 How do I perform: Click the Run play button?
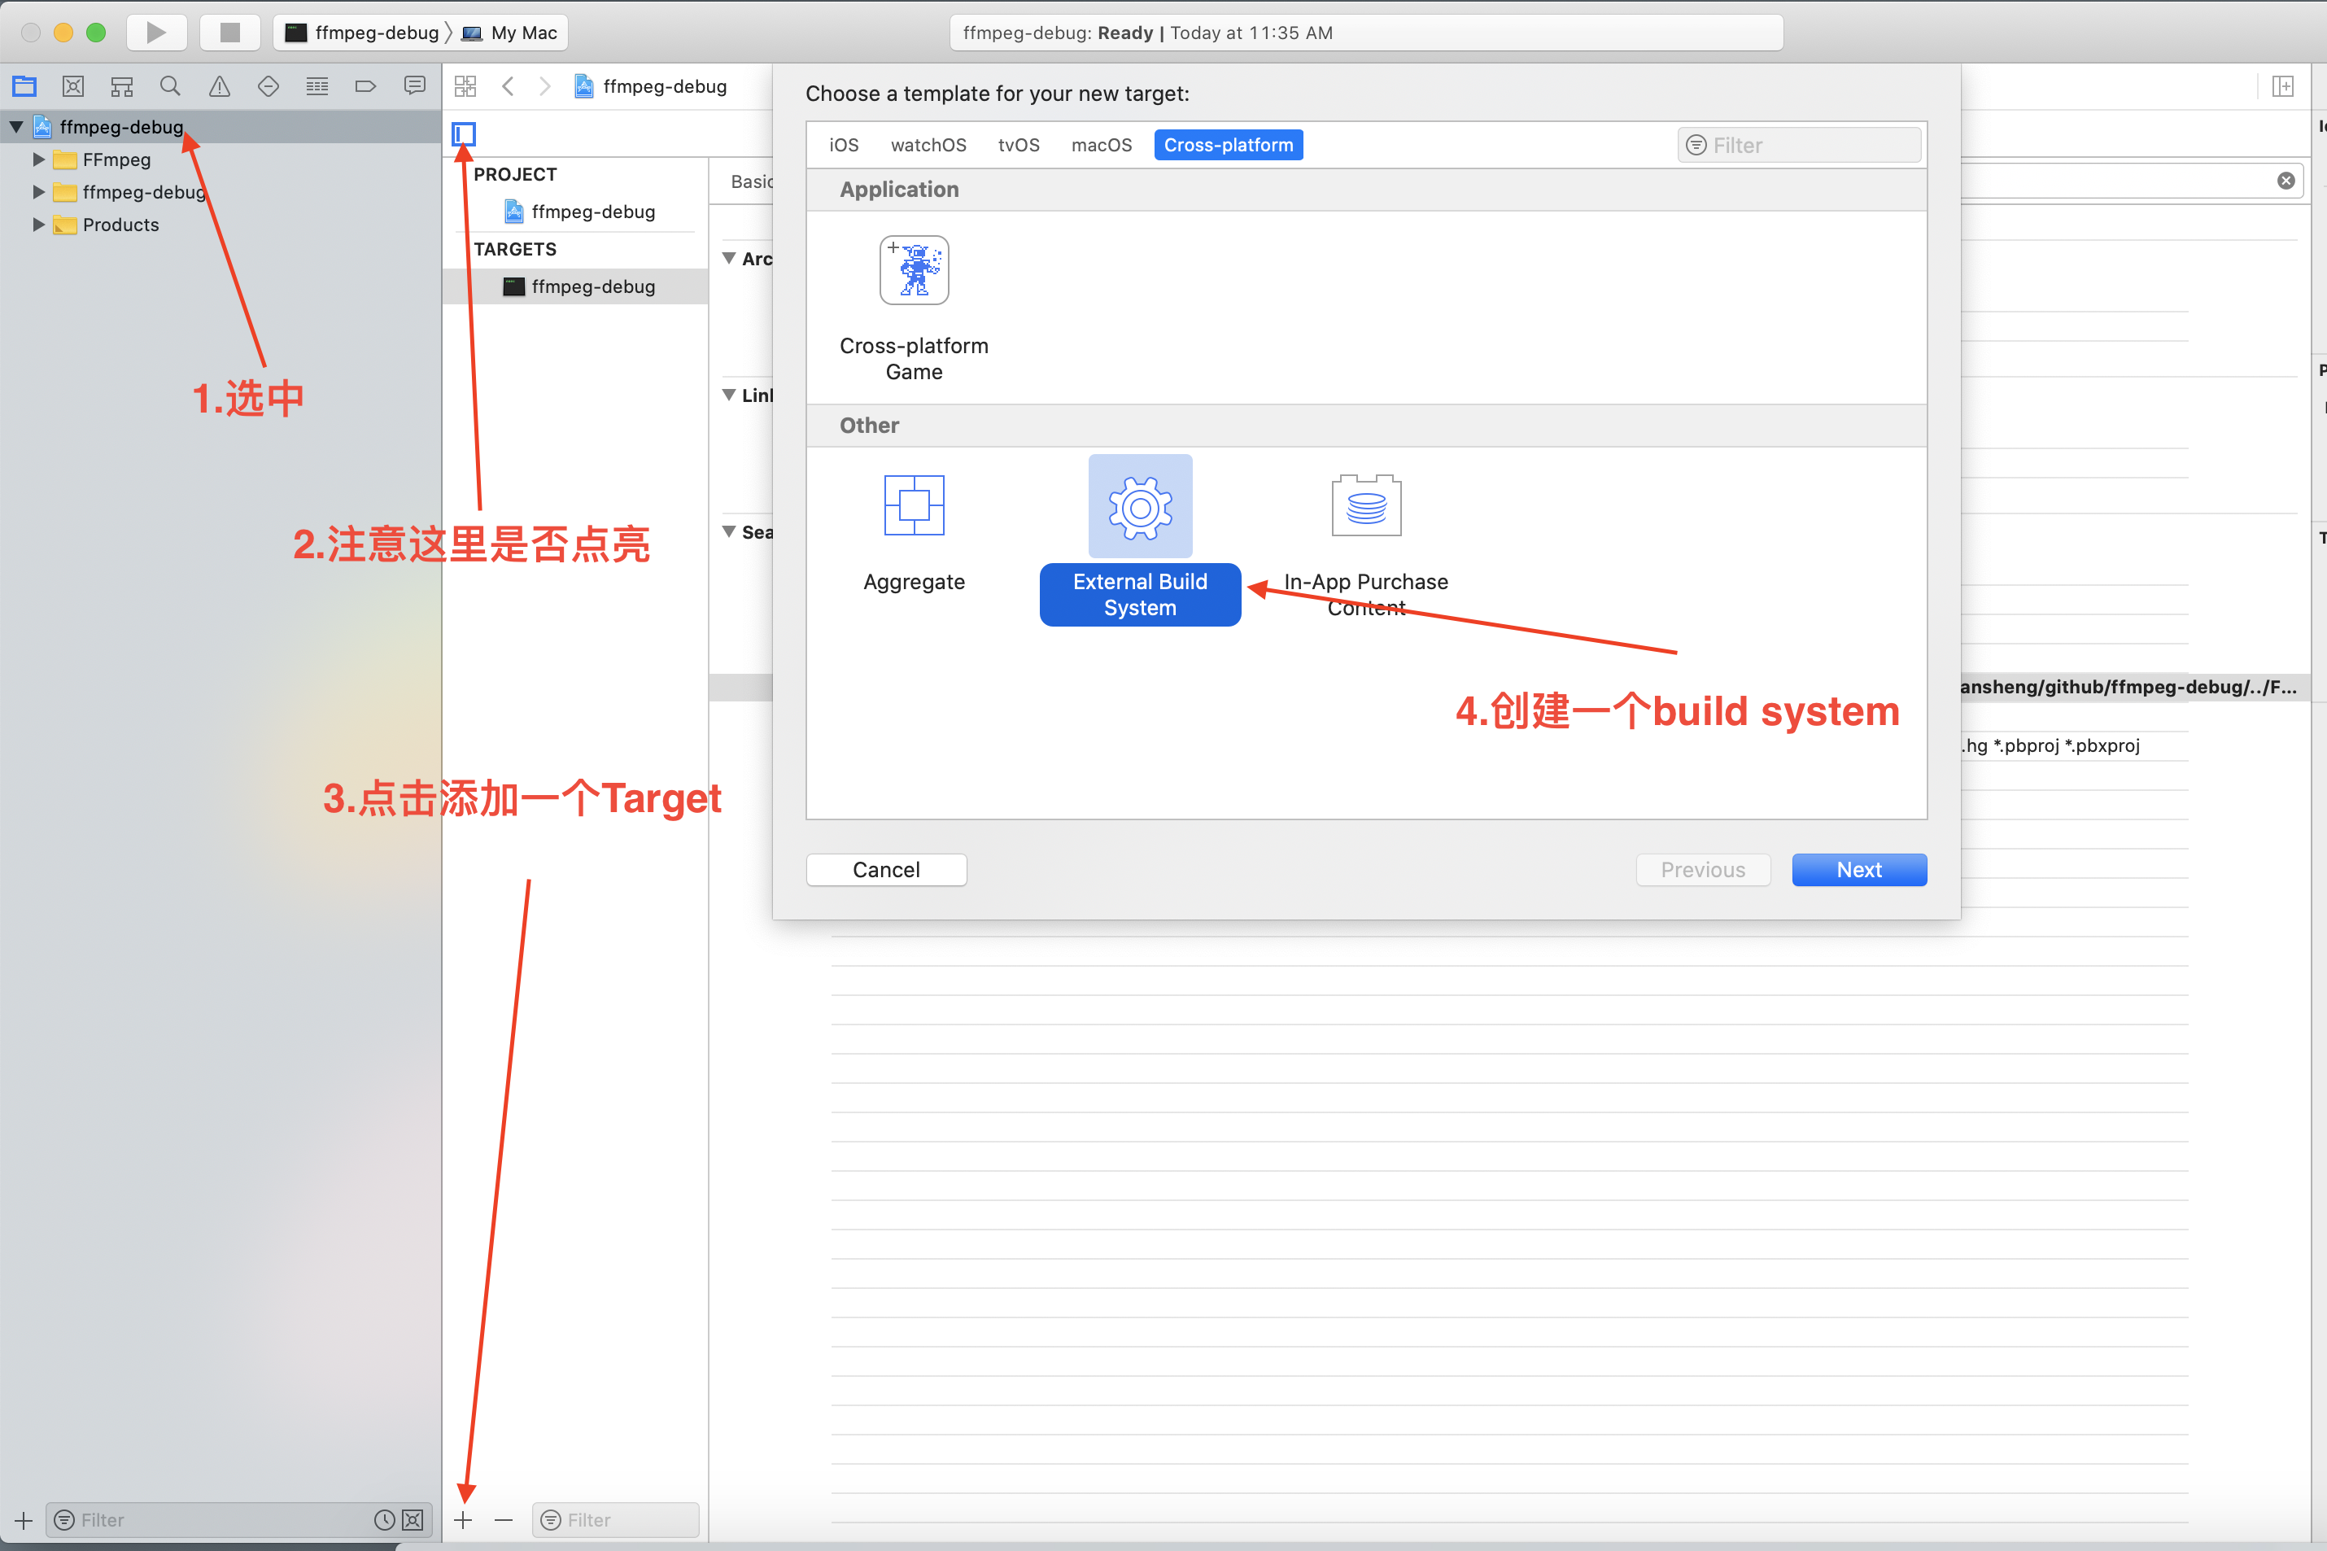pyautogui.click(x=156, y=33)
